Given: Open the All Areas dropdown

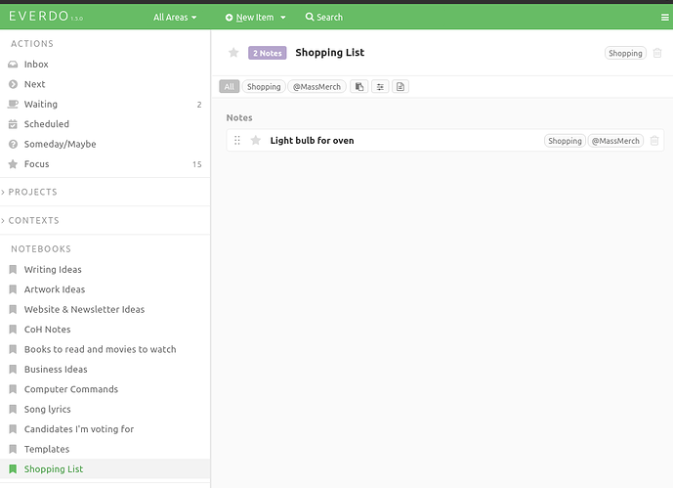Looking at the screenshot, I should click(x=175, y=18).
